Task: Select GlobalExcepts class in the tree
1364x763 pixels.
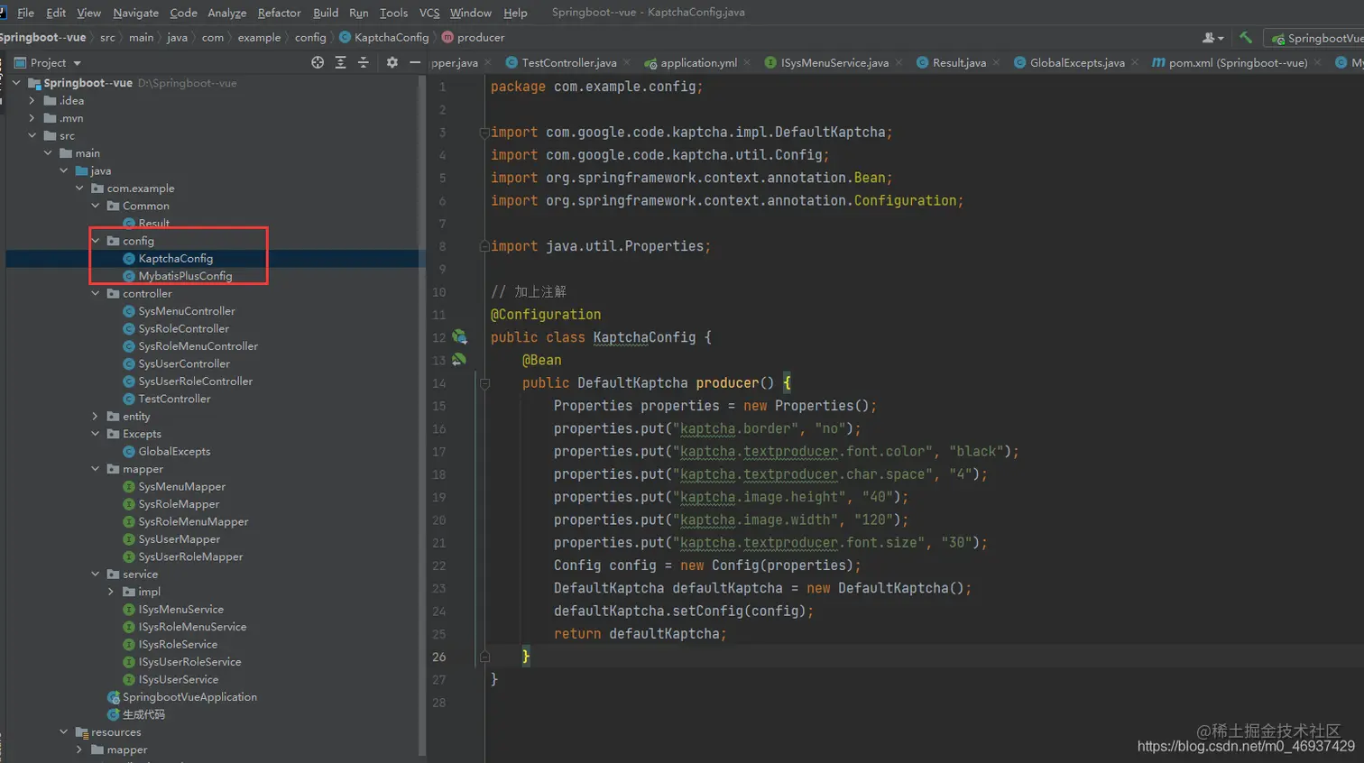Action: click(x=174, y=451)
